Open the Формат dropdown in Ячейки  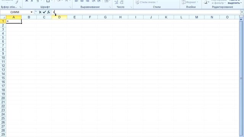(x=190, y=2)
